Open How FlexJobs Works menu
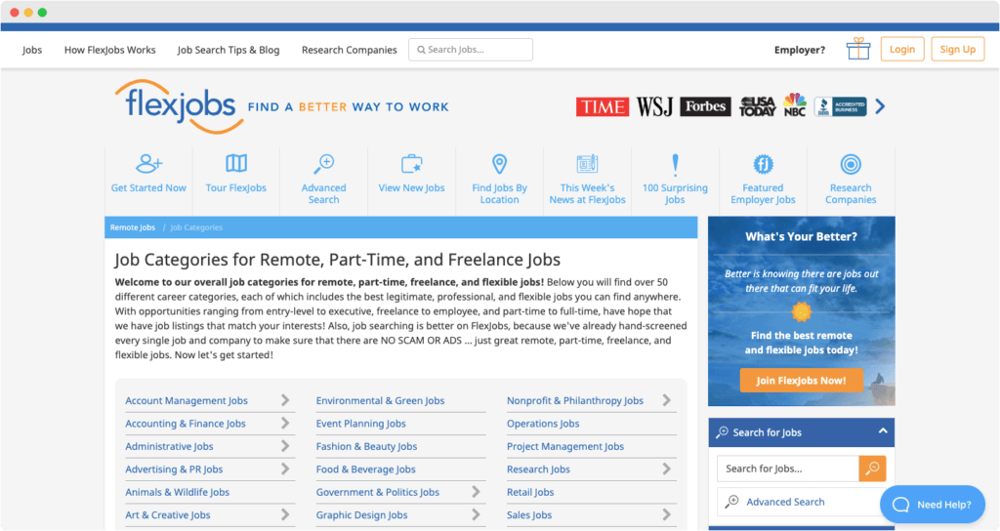 point(109,50)
